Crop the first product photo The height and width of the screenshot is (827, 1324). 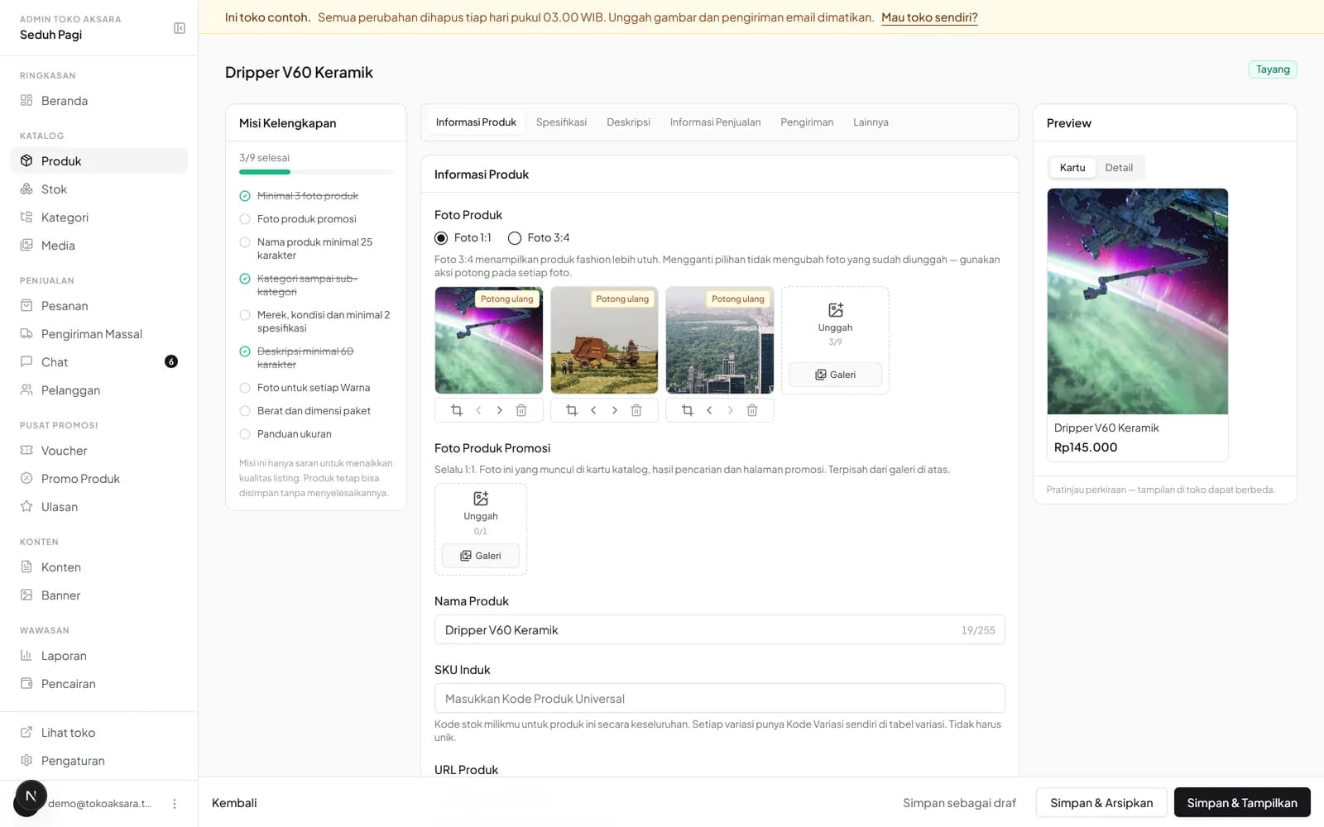click(456, 410)
